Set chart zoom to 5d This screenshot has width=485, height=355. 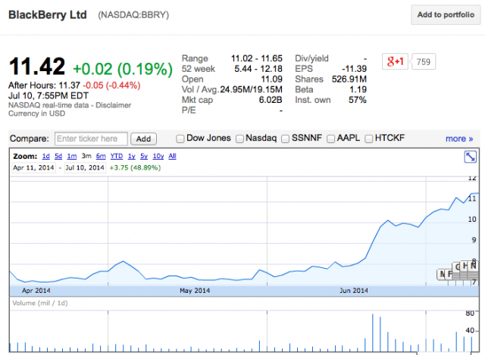coord(58,156)
